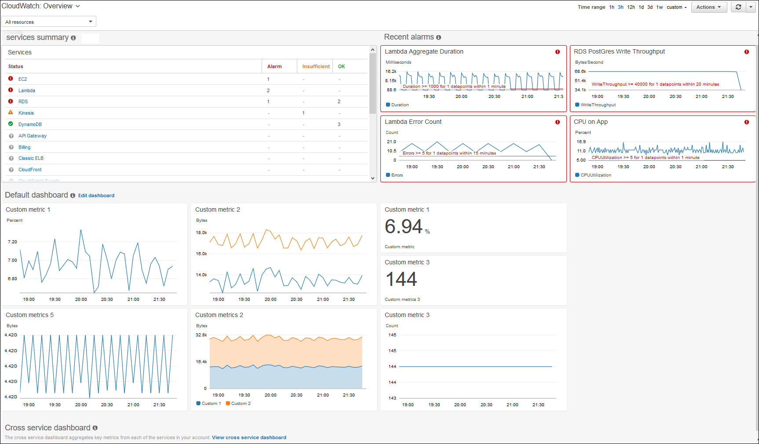The height and width of the screenshot is (444, 759).
Task: Open the refresh interval dropdown arrow
Action: (751, 7)
